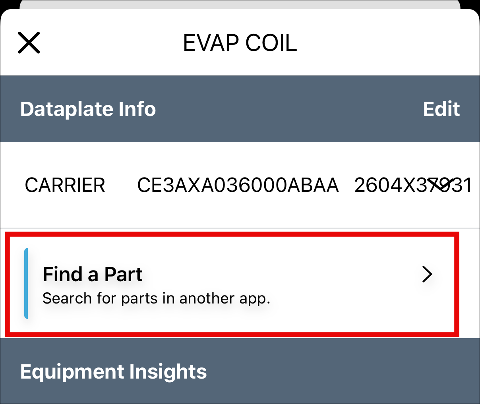This screenshot has height=404, width=480.
Task: Select the CARRIER manufacturer label
Action: click(65, 185)
